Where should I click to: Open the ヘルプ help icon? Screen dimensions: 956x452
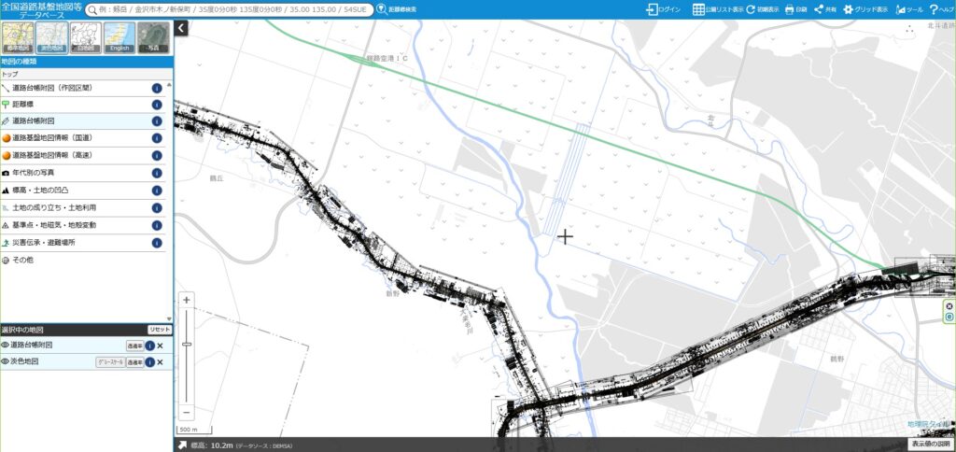[x=940, y=9]
